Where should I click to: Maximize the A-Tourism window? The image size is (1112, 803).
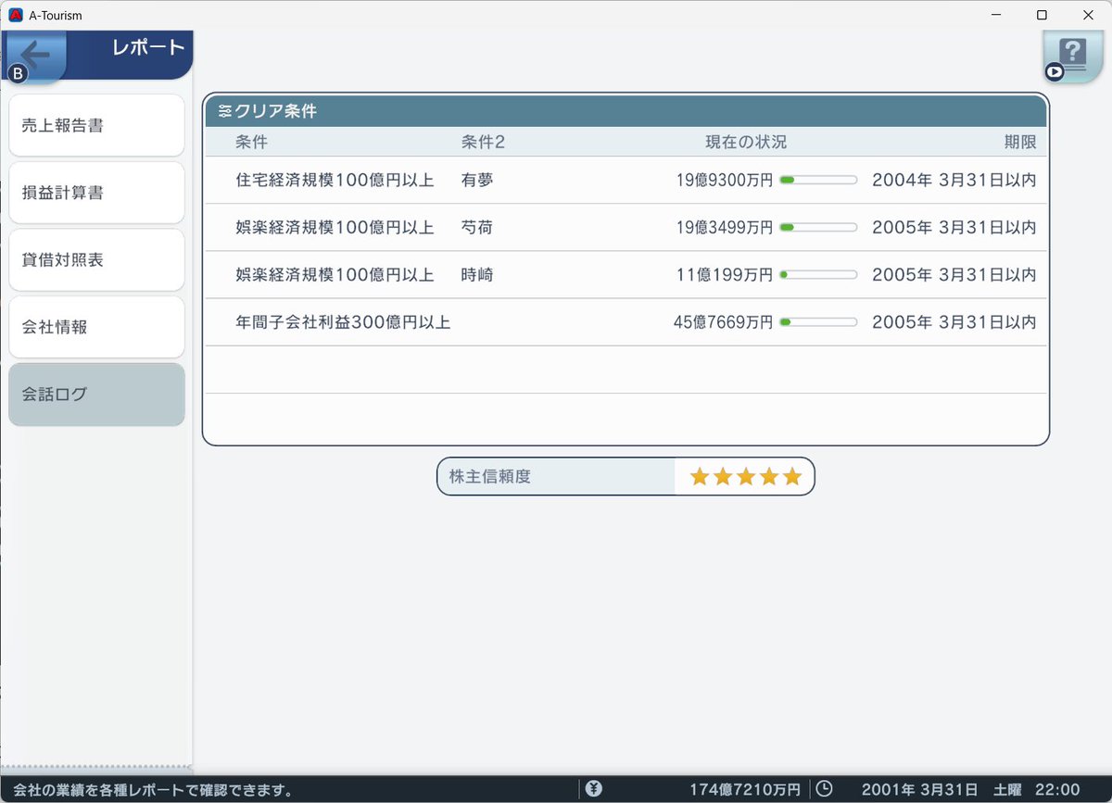1042,15
